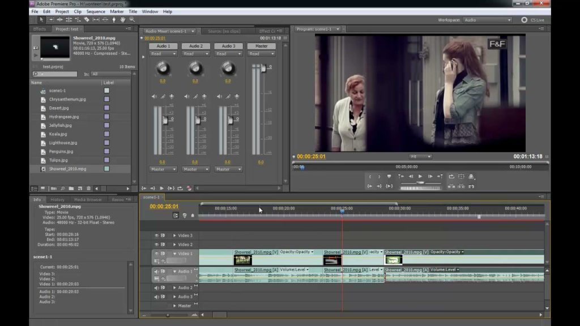
Task: Click the Go to In Point icon
Action: coord(369,186)
